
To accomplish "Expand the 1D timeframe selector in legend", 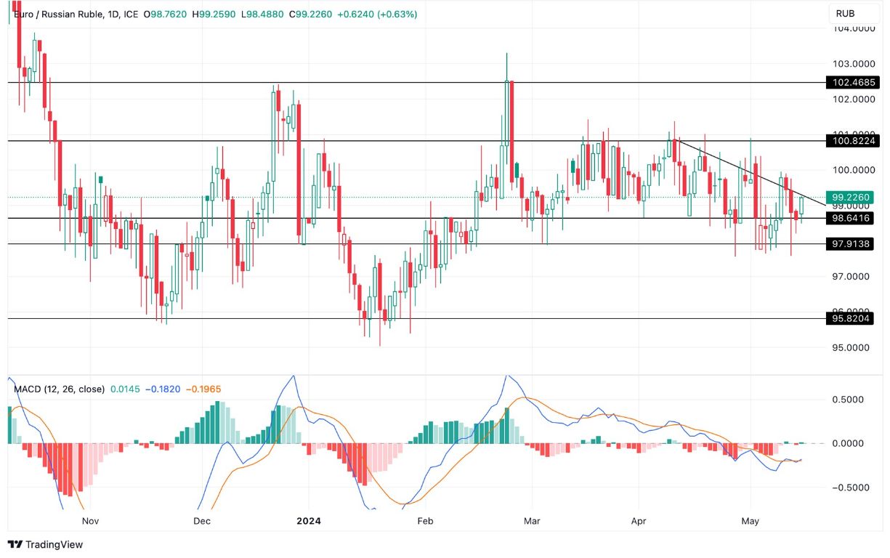I will 111,12.
